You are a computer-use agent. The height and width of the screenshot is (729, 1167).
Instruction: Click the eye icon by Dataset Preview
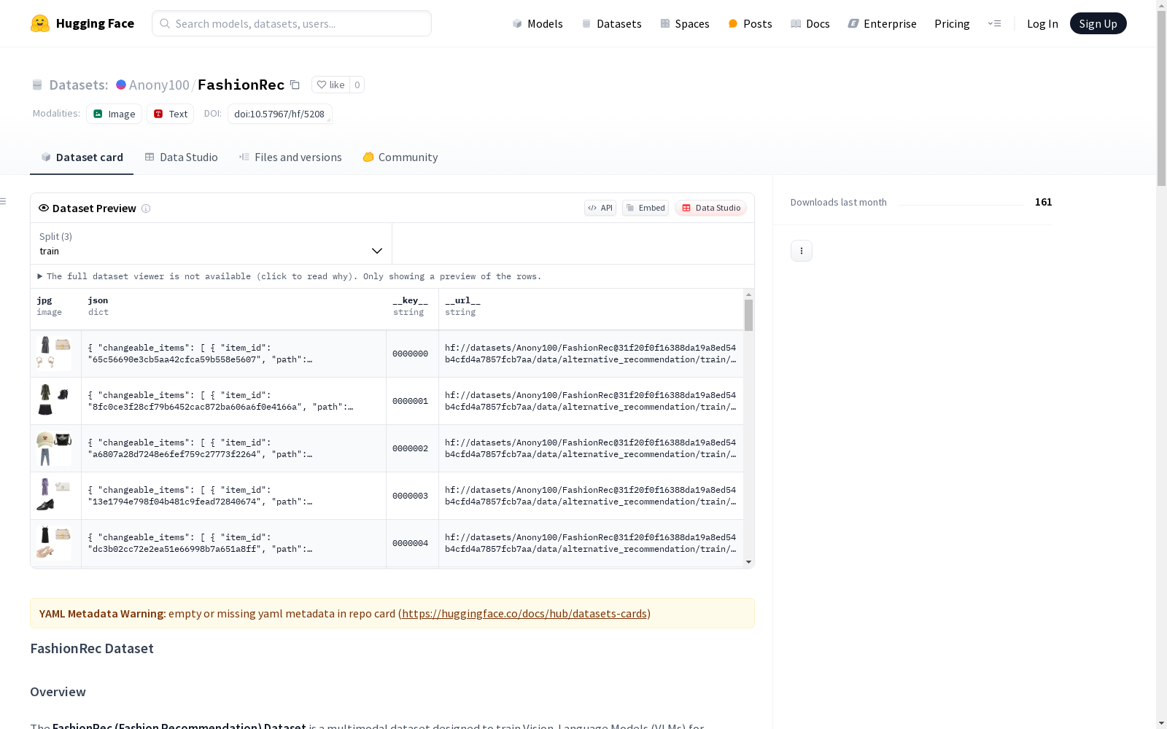(44, 208)
